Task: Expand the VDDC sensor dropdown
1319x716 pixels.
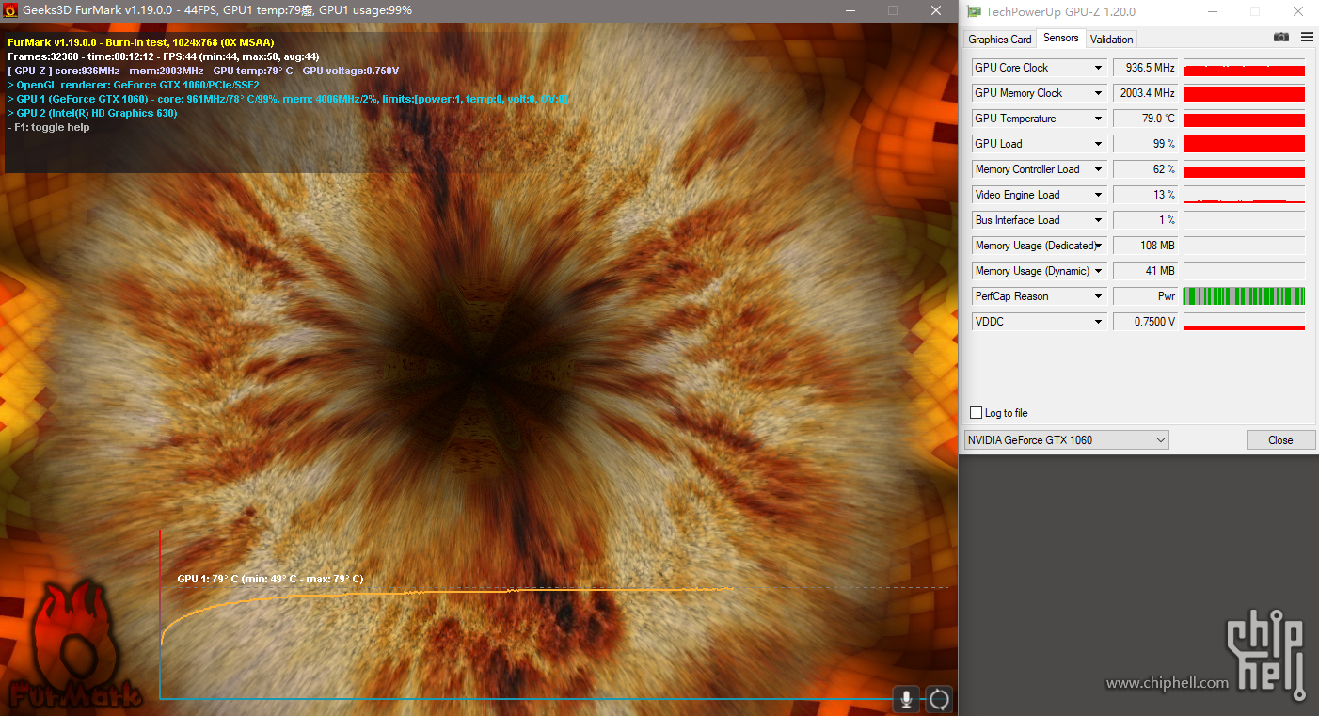Action: (1098, 322)
